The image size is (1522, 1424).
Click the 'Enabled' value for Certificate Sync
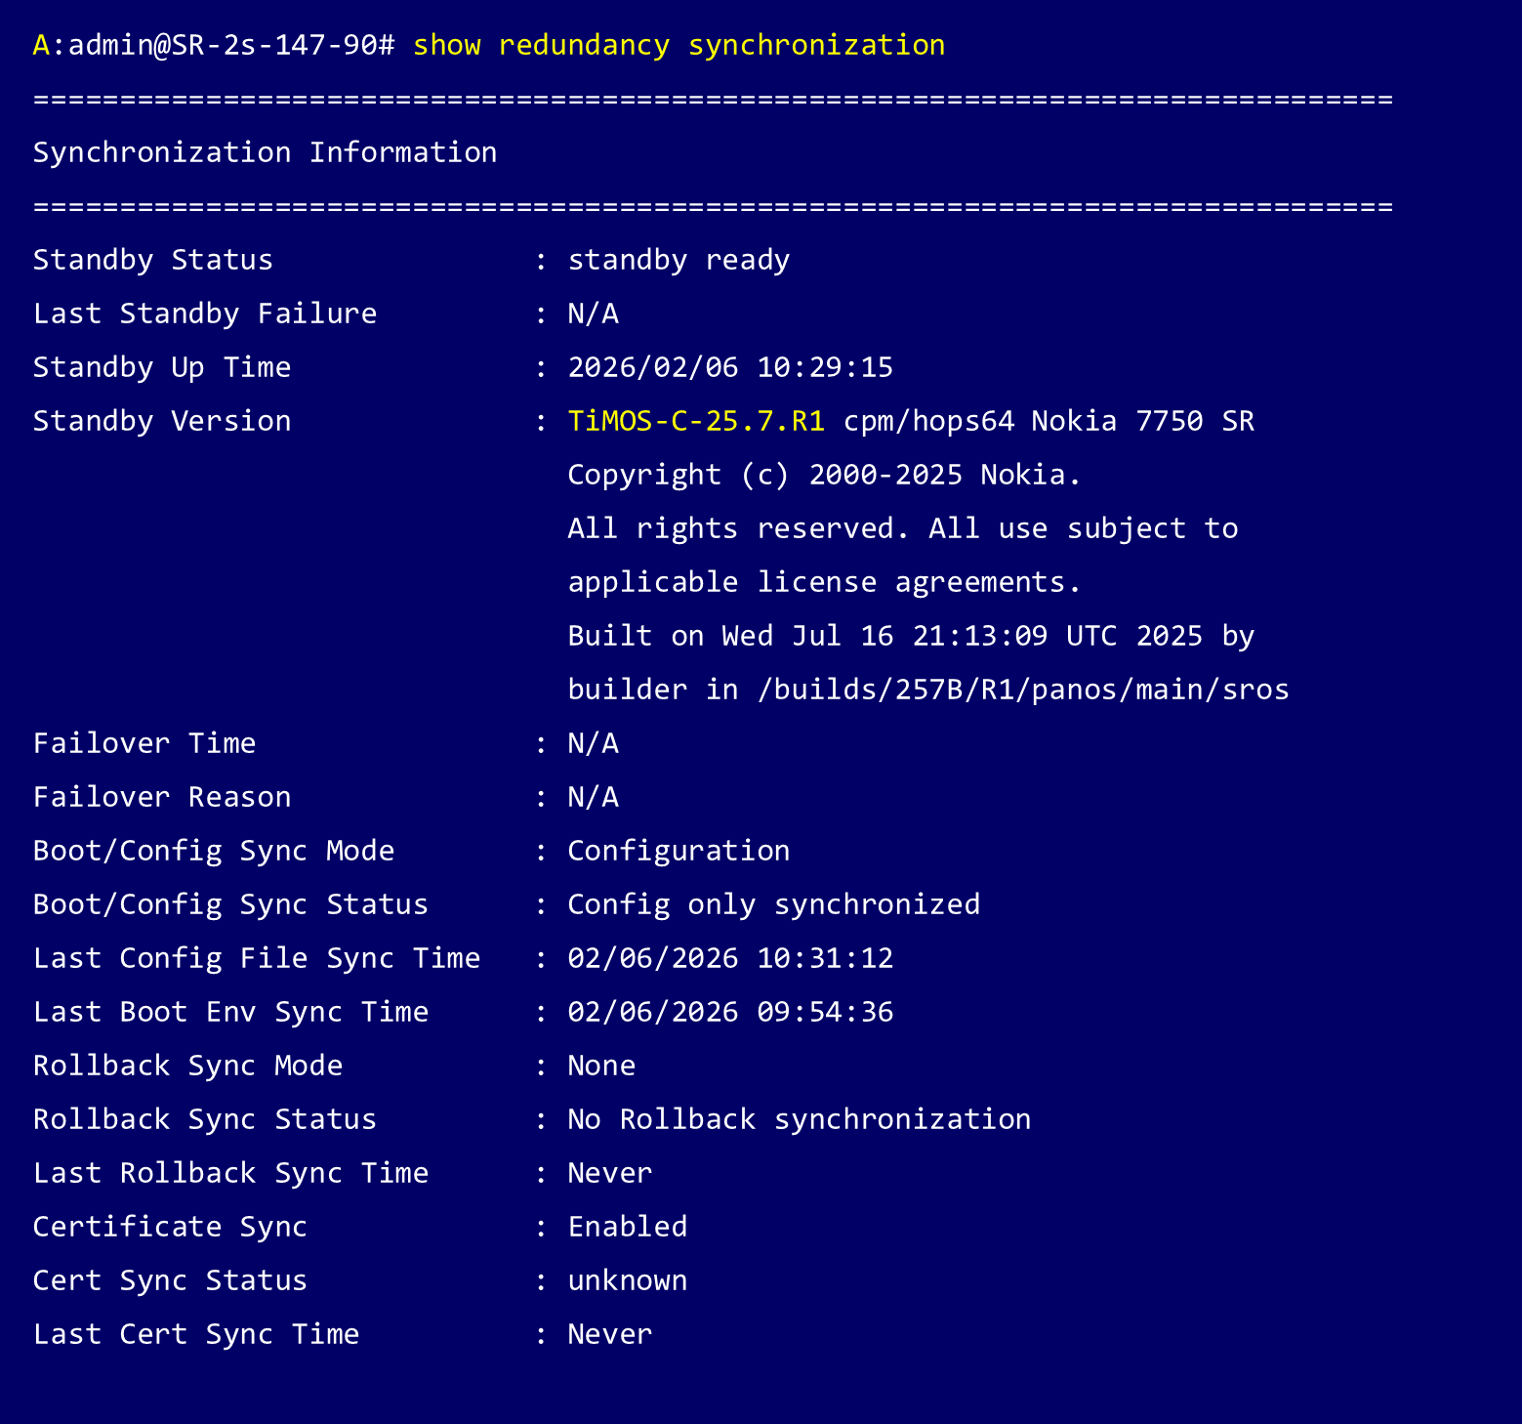(628, 1227)
